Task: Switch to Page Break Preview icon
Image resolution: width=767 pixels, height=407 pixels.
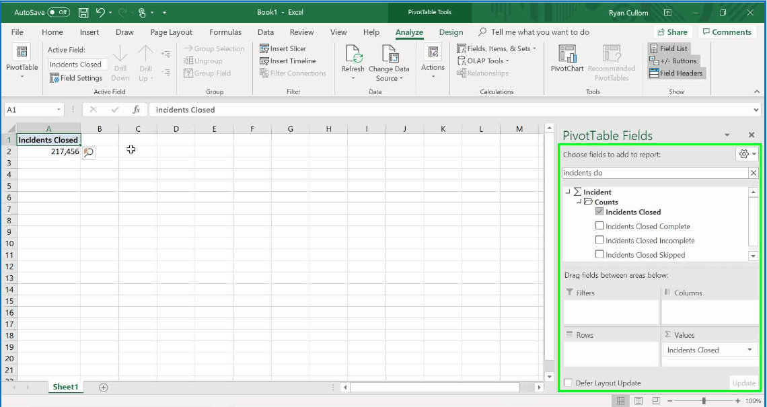Action: [x=657, y=401]
